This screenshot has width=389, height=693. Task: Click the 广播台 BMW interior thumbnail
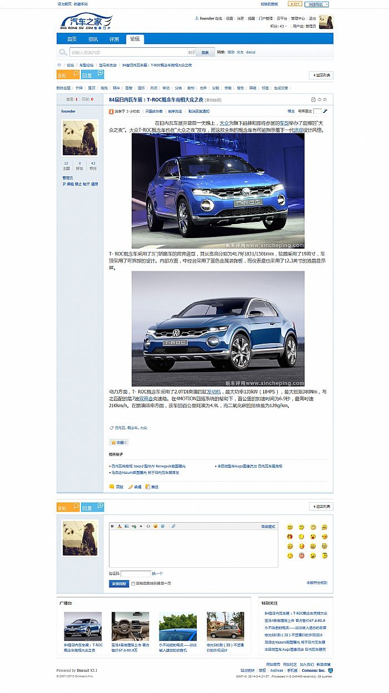click(130, 626)
